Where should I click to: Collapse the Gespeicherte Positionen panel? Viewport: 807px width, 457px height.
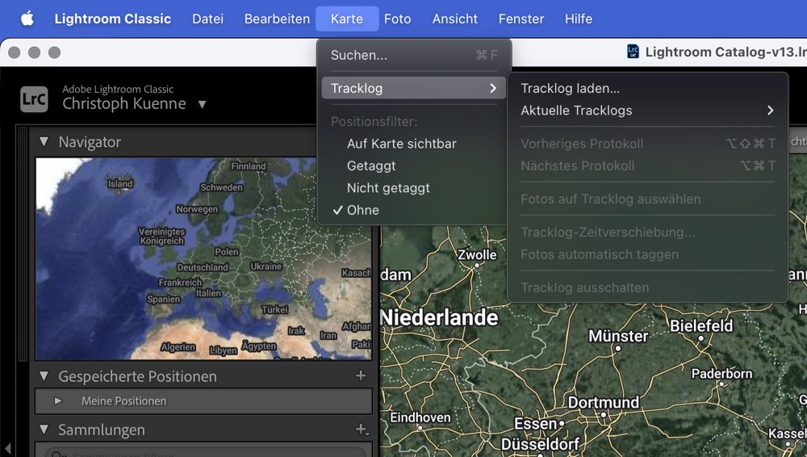click(44, 376)
